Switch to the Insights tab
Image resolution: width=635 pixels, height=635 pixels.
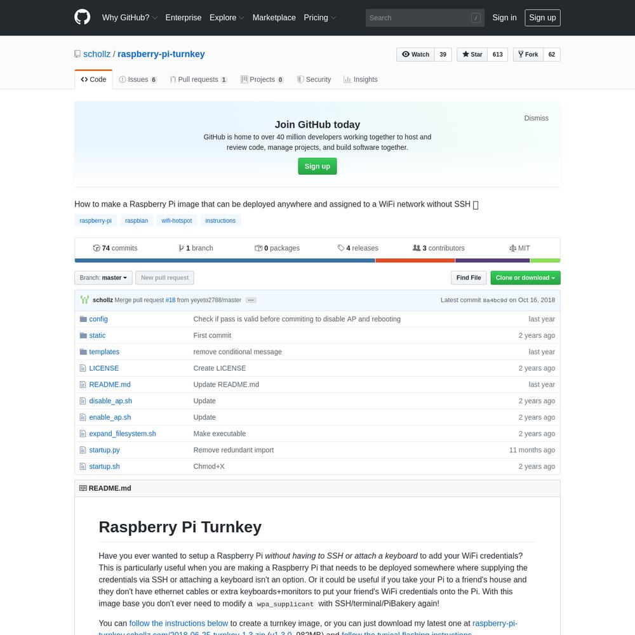point(361,79)
